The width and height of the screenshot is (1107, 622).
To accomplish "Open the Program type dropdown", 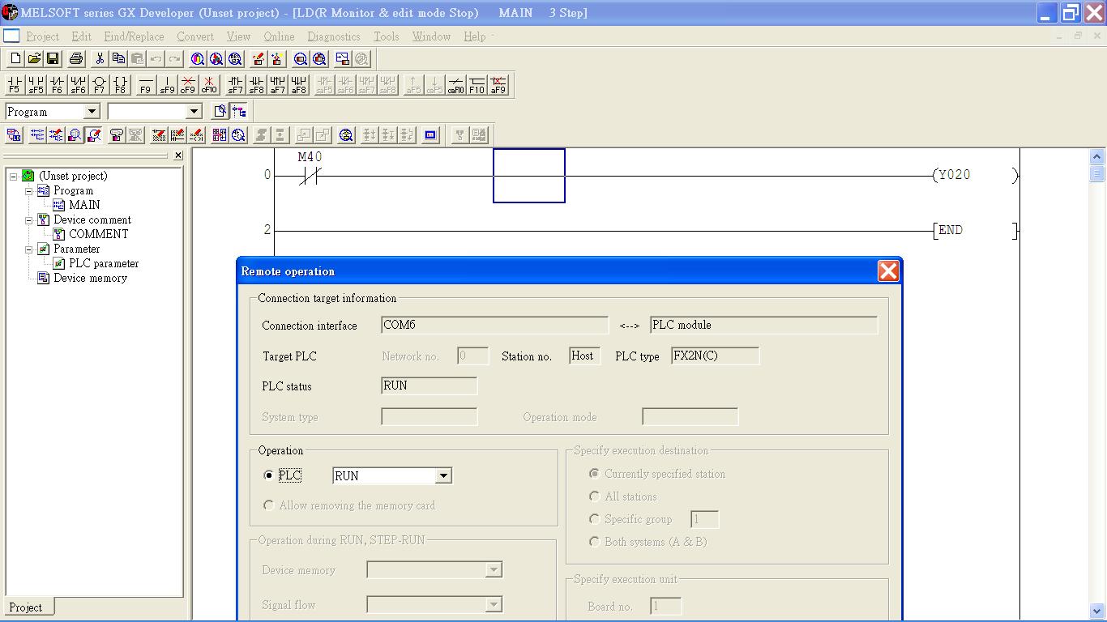I will (92, 112).
